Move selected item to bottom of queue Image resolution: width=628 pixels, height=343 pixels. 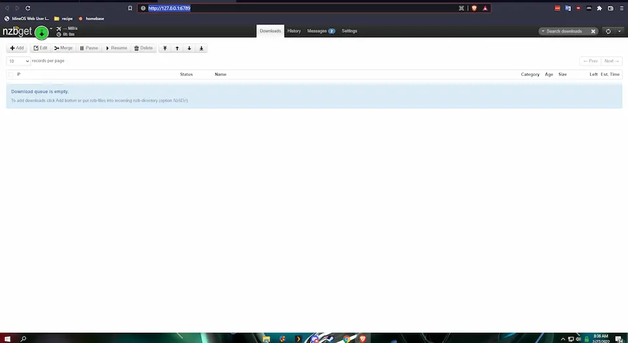pos(201,48)
